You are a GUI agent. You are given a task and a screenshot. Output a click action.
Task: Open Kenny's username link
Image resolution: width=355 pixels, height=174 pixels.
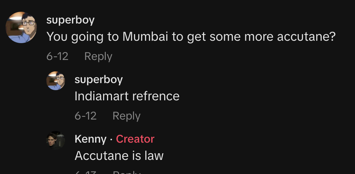pos(91,139)
